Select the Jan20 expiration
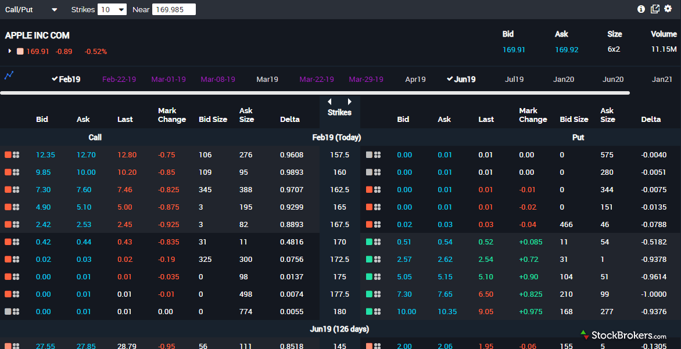Viewport: 681px width, 349px height. (563, 80)
